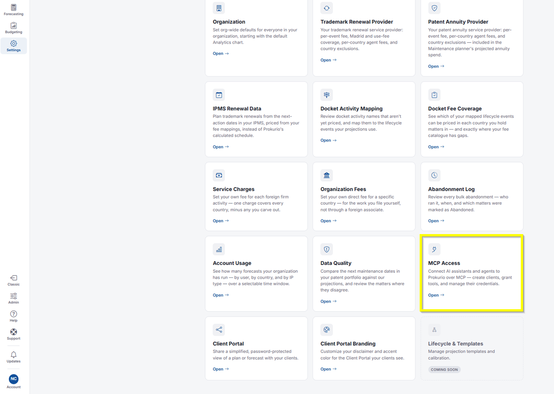Follow the Open link for MCP Access
This screenshot has height=394, width=554.
click(x=436, y=295)
